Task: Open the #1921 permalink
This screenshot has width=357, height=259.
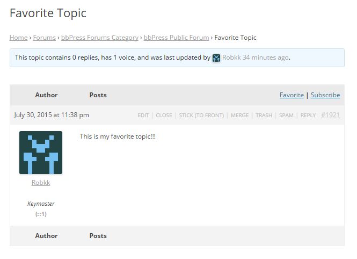Action: pyautogui.click(x=330, y=115)
